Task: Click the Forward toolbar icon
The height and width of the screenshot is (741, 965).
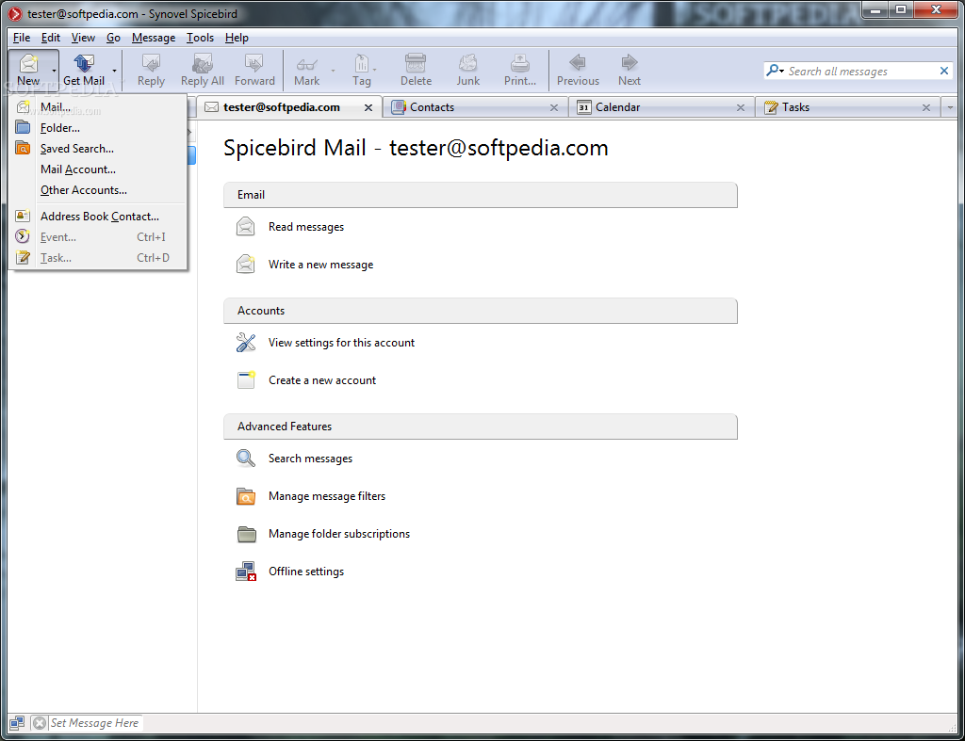Action: 254,63
